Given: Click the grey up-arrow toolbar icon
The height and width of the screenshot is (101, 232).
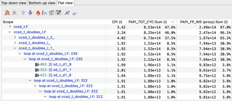Looking at the screenshot, I should [23, 13].
